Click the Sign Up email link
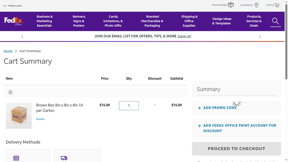This screenshot has width=288, height=162. click(x=184, y=36)
